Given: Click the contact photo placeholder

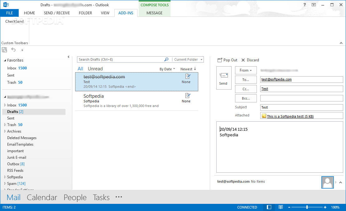Looking at the screenshot, I should (x=328, y=182).
